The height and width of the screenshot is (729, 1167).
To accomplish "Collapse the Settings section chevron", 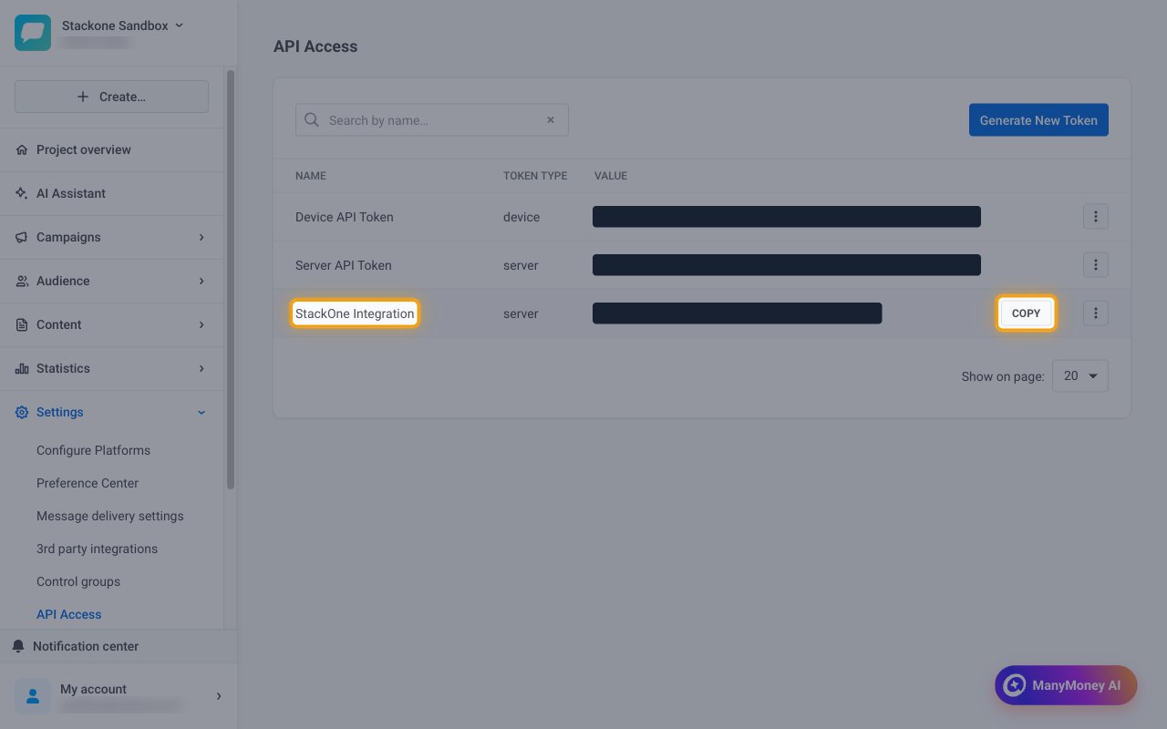I will [201, 412].
